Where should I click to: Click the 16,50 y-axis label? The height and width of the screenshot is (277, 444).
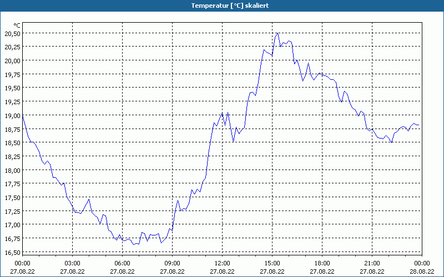(13, 253)
